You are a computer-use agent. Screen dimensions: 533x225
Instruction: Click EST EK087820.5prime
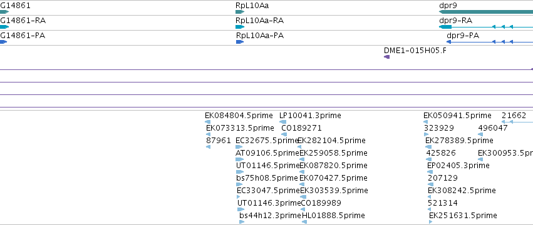point(333,166)
